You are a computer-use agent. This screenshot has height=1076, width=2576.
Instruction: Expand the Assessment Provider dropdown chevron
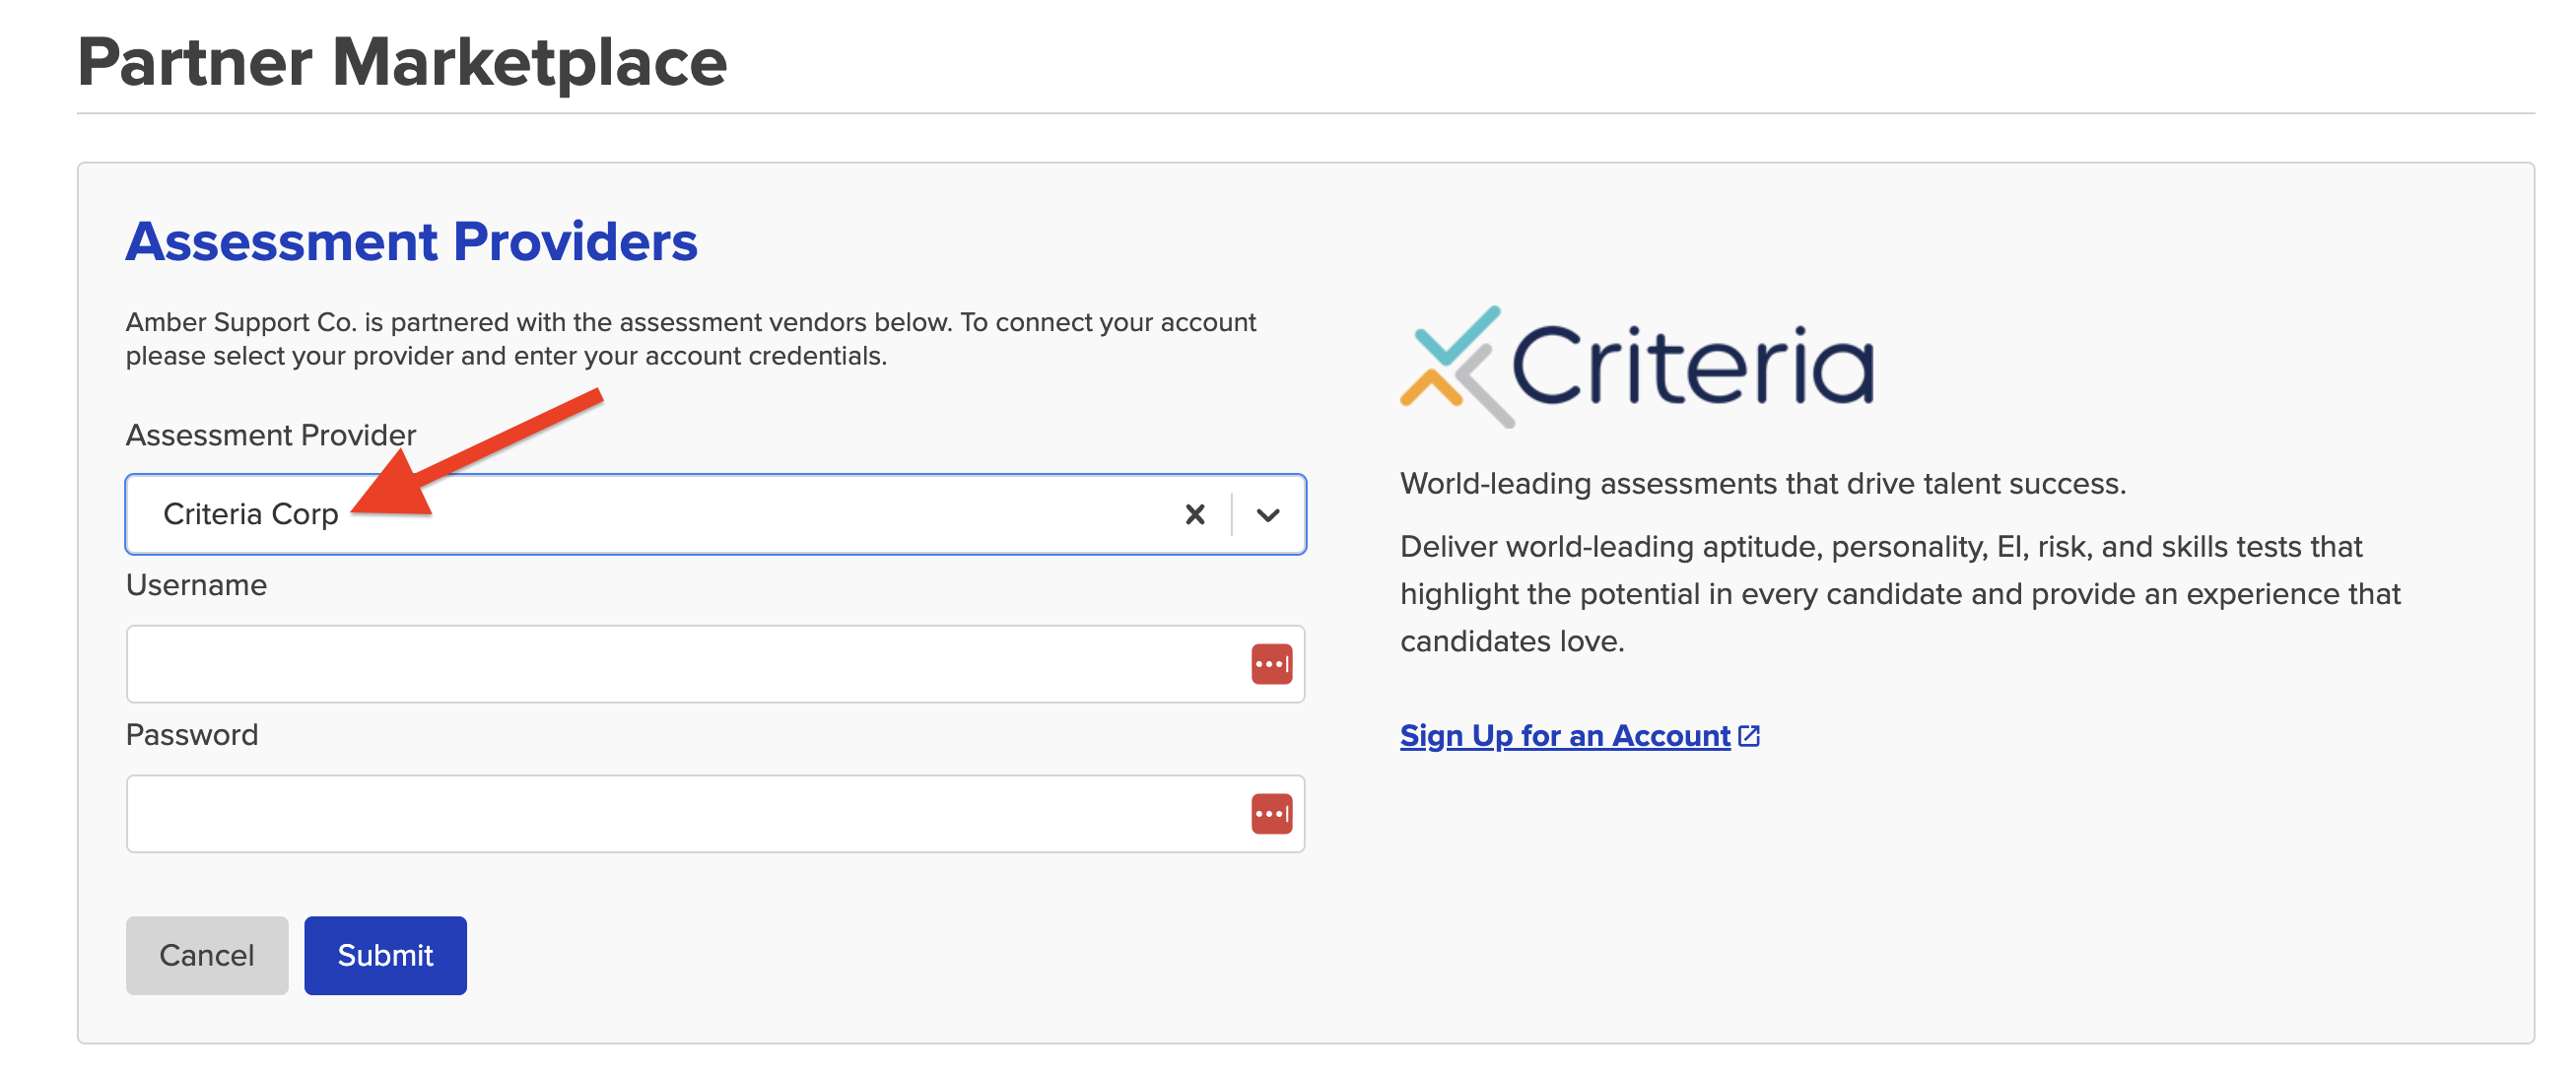tap(1268, 514)
